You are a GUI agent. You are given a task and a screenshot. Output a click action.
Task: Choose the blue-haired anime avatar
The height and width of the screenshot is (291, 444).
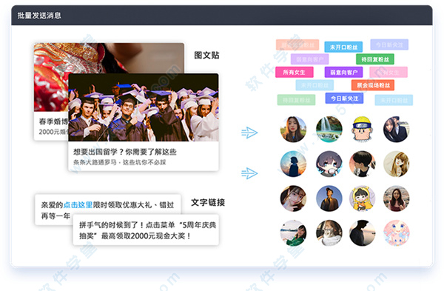[329, 164]
